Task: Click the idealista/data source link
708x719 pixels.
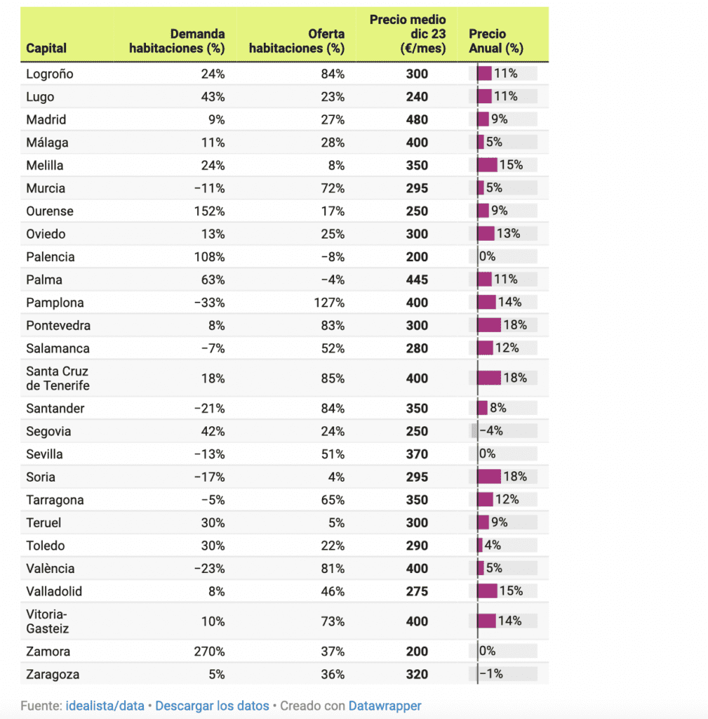Action: tap(105, 706)
